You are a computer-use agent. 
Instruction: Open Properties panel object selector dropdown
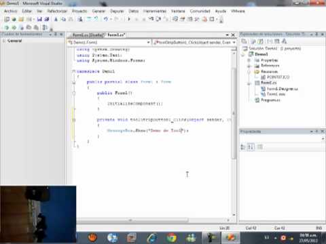(323, 138)
